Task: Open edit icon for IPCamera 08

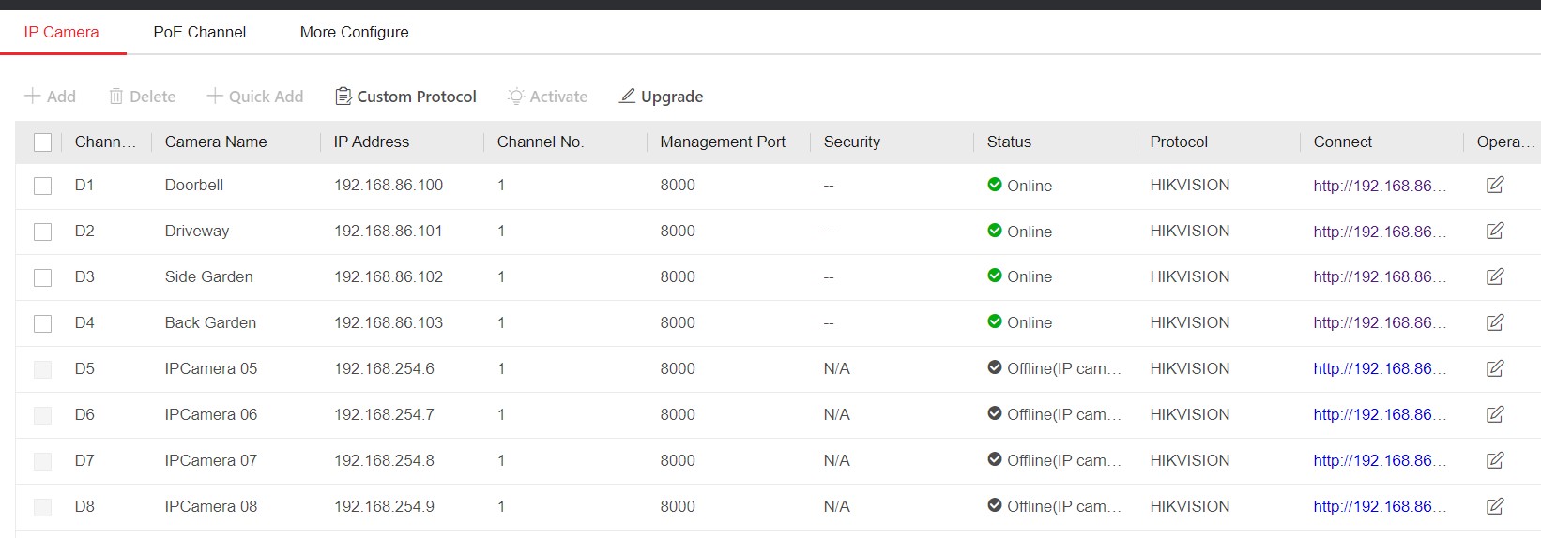Action: point(1495,506)
